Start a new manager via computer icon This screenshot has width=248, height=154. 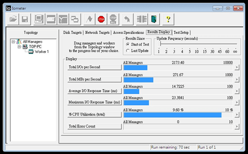click(x=39, y=19)
